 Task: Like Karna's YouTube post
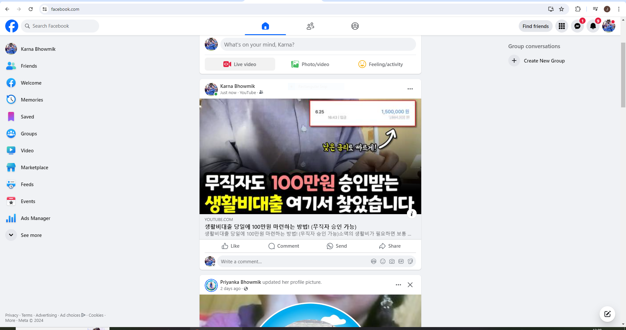point(231,246)
